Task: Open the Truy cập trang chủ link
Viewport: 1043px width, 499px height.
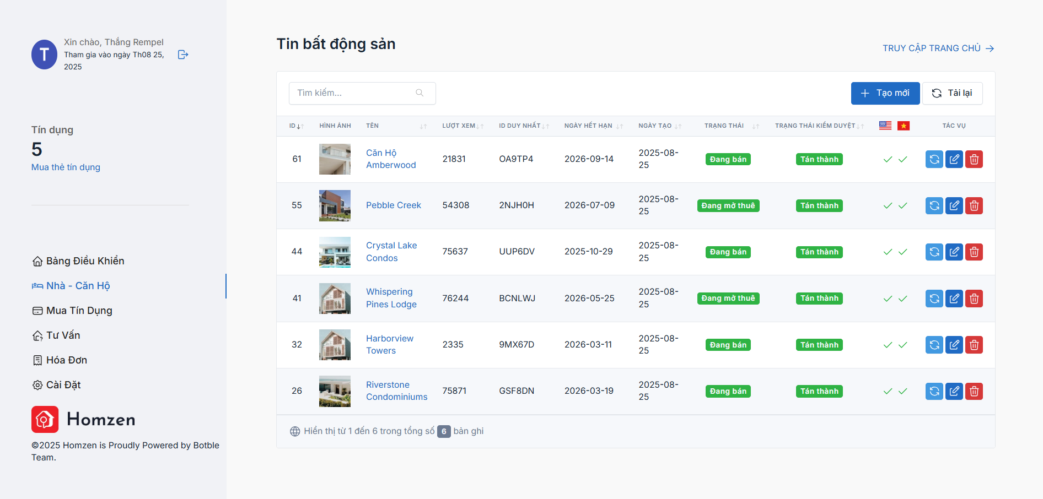Action: [938, 48]
